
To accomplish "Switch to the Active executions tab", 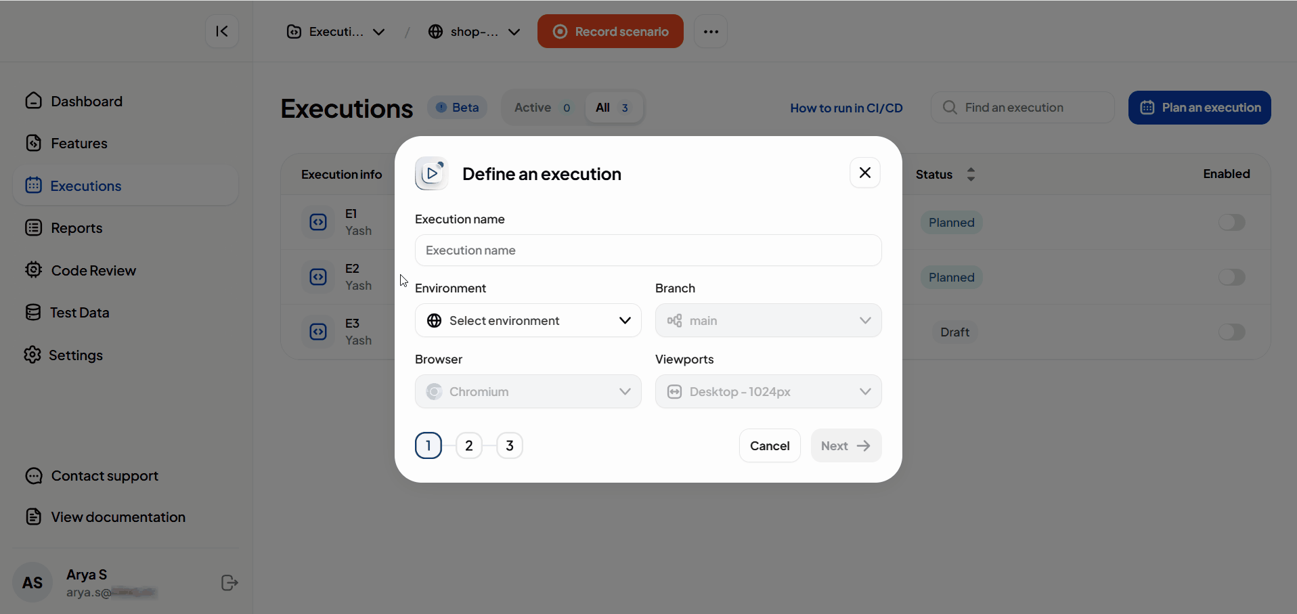I will tap(542, 108).
